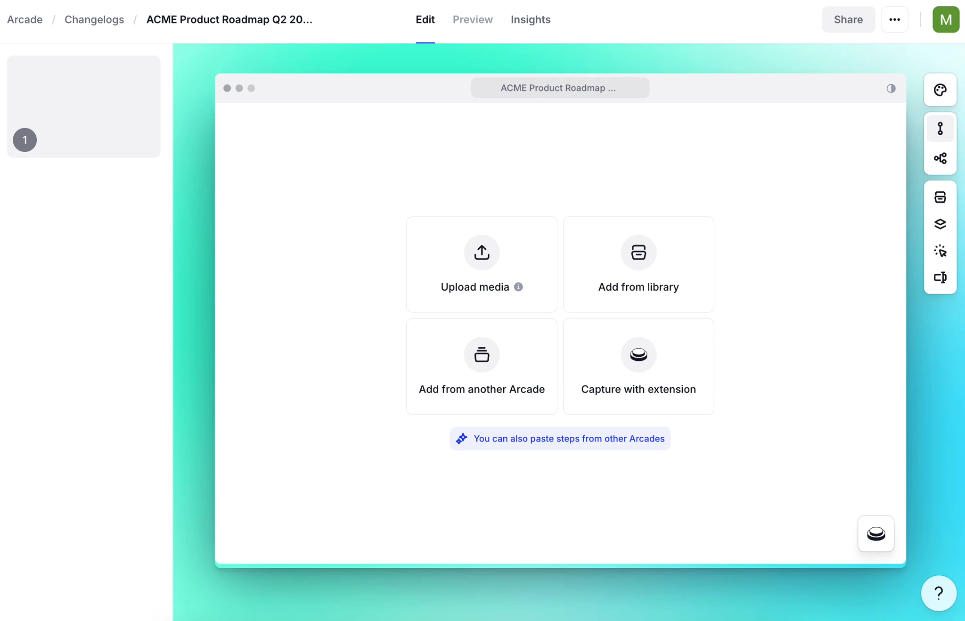Image resolution: width=965 pixels, height=621 pixels.
Task: Click the ACME Product Roadmap Q2 breadcrumb title
Action: tap(229, 19)
